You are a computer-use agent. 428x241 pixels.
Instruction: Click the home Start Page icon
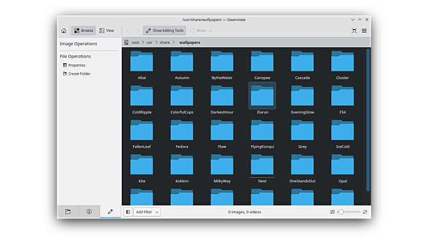point(64,31)
